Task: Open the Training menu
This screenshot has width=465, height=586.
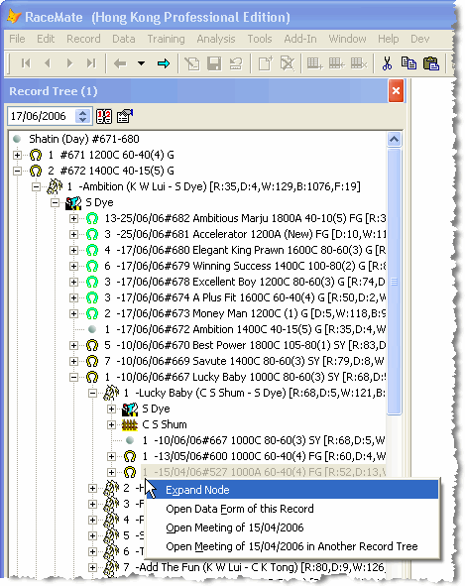Action: pos(166,39)
